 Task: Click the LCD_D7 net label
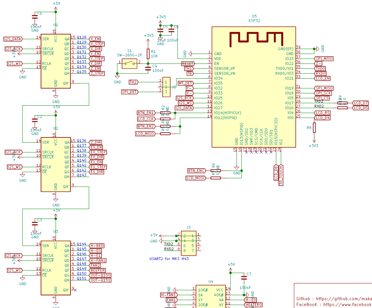pos(361,103)
